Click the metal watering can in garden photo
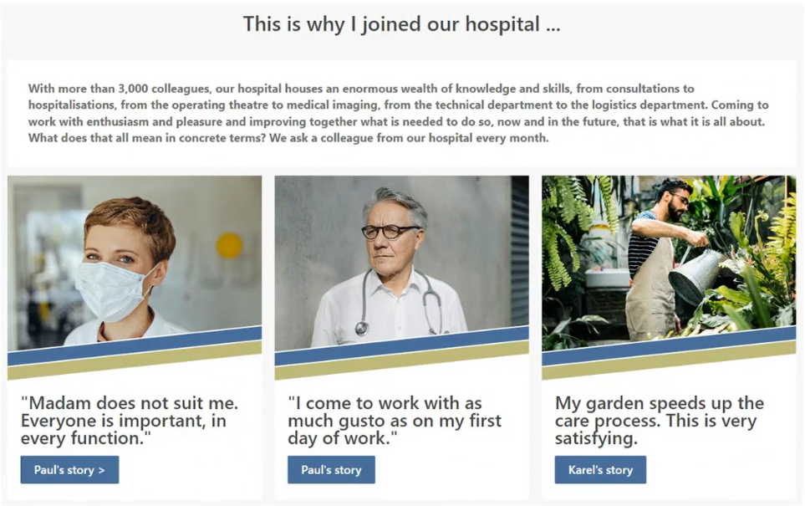805x506 pixels. click(697, 275)
